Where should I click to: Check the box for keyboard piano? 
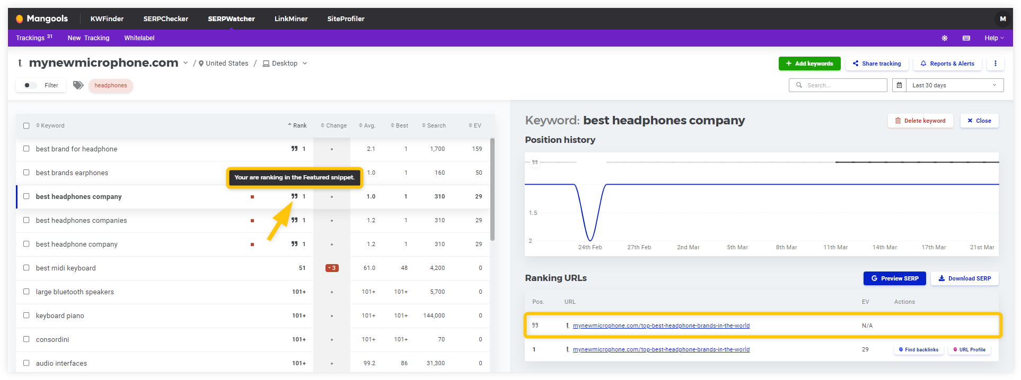click(27, 315)
